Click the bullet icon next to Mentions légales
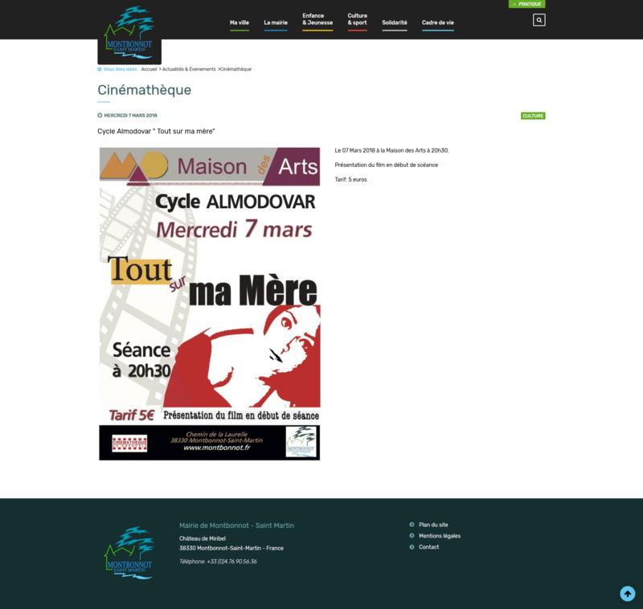Screen dimensions: 643x609 pyautogui.click(x=412, y=535)
